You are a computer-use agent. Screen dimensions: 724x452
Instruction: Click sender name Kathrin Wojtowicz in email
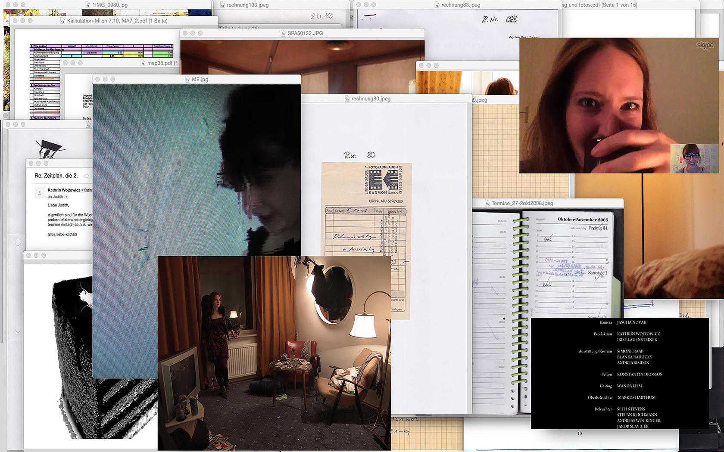(64, 190)
